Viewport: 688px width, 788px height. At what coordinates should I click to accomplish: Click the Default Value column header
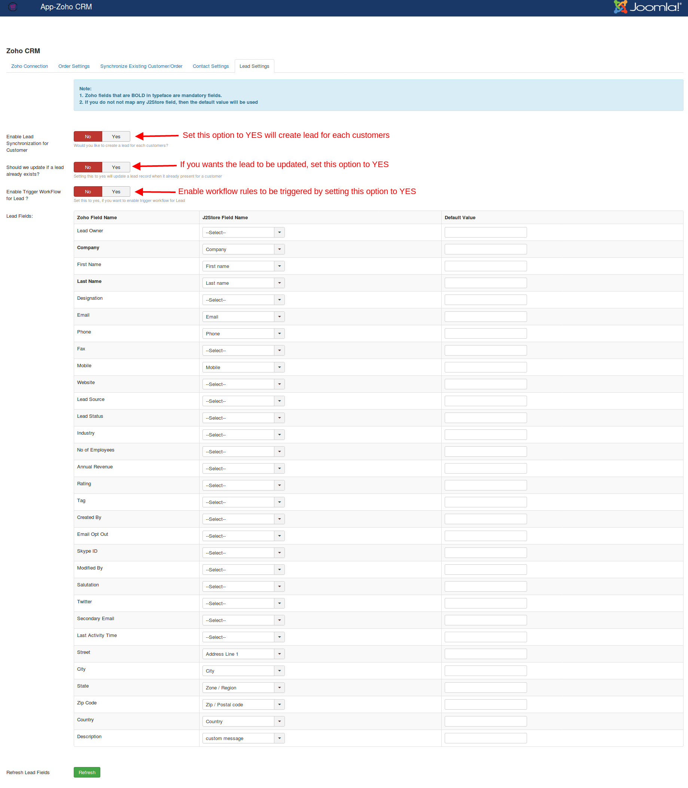click(x=460, y=218)
